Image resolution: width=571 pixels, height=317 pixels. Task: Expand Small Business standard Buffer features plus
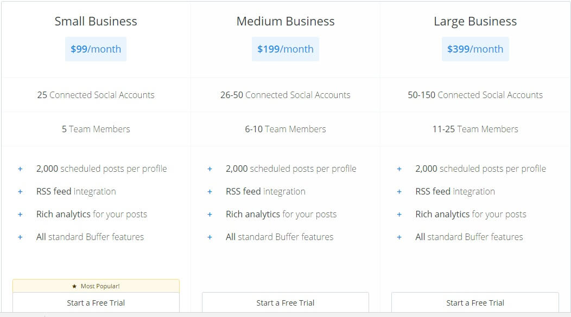click(x=20, y=237)
